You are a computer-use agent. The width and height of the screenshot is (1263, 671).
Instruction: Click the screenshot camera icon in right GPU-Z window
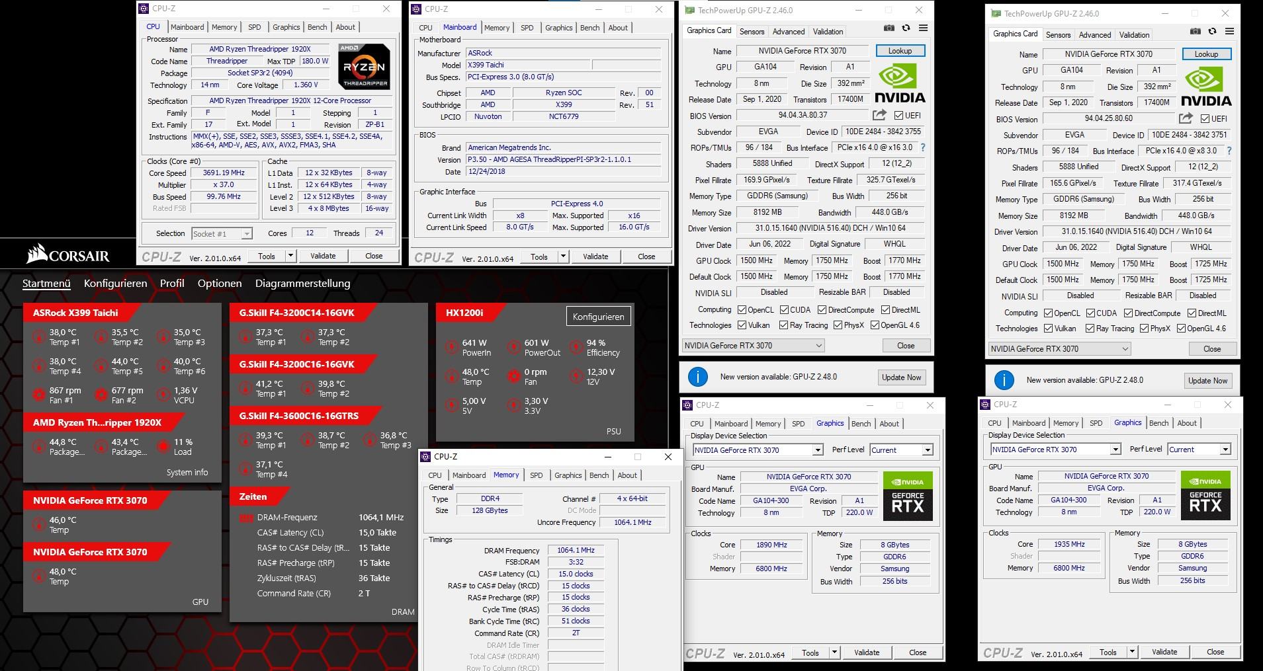pyautogui.click(x=1195, y=32)
